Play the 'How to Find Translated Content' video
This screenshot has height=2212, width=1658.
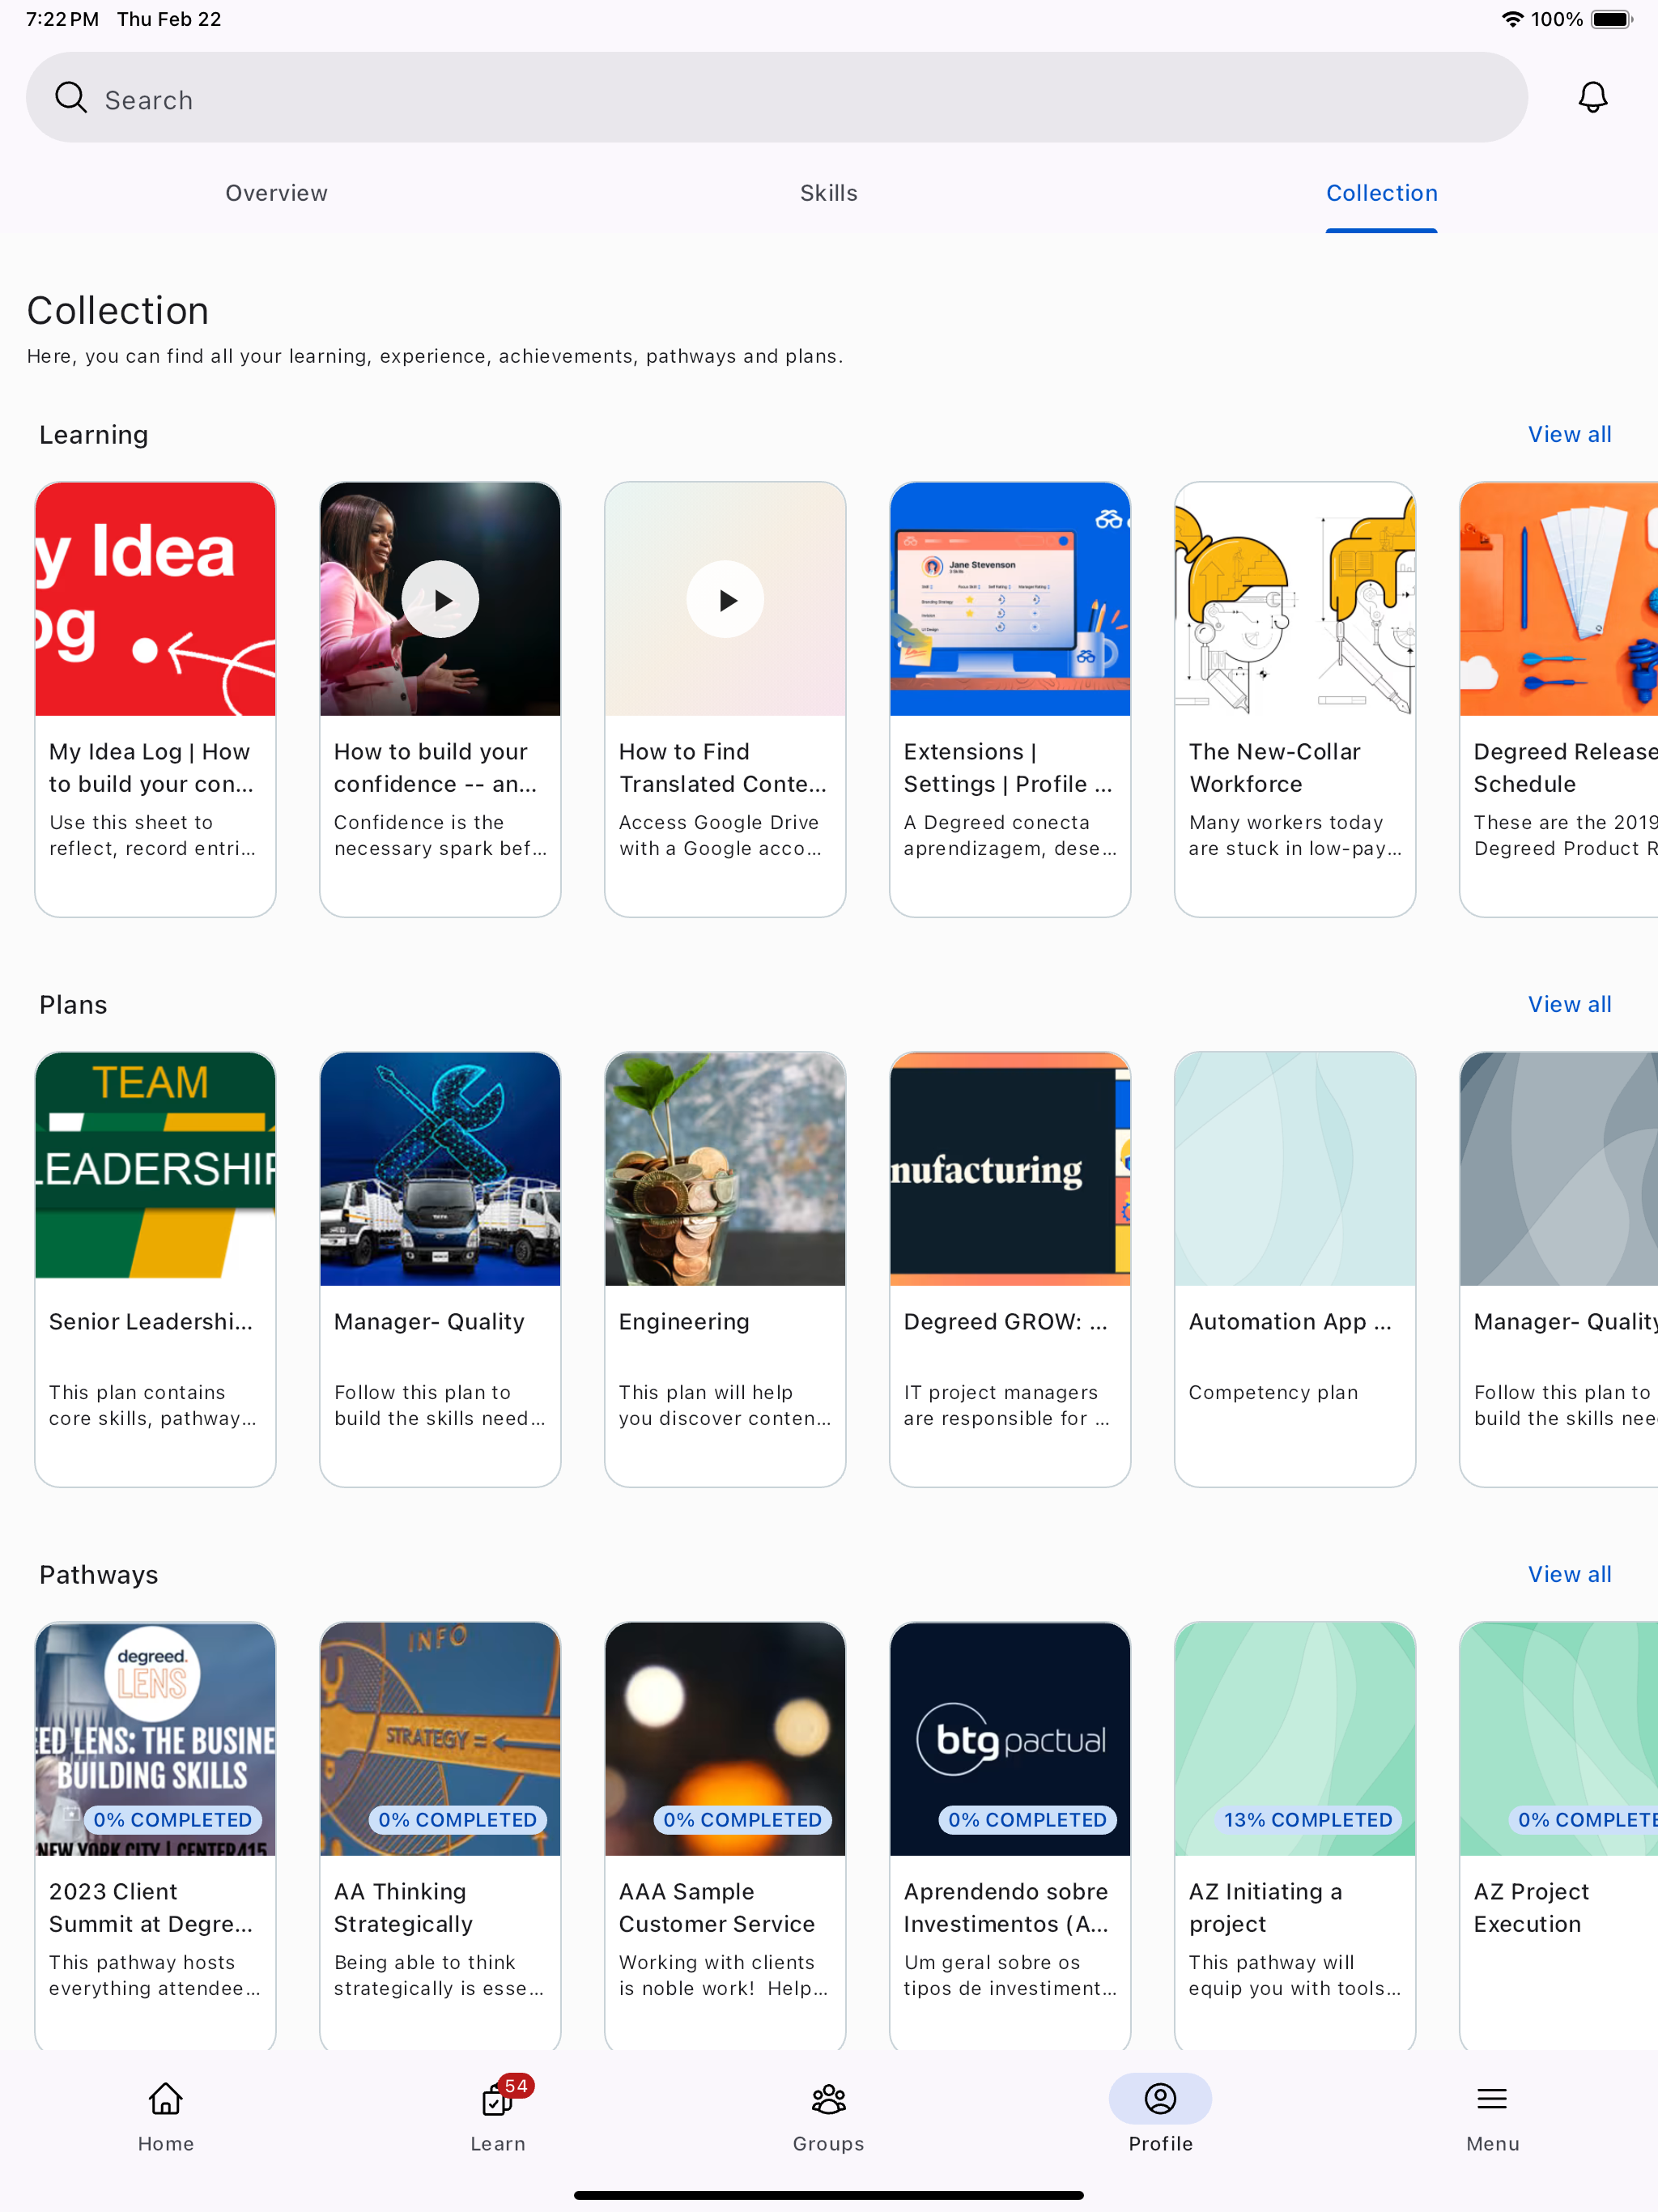[725, 599]
